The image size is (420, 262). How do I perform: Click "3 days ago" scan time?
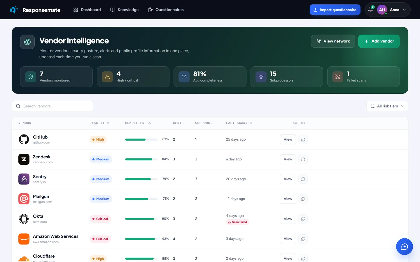click(235, 239)
